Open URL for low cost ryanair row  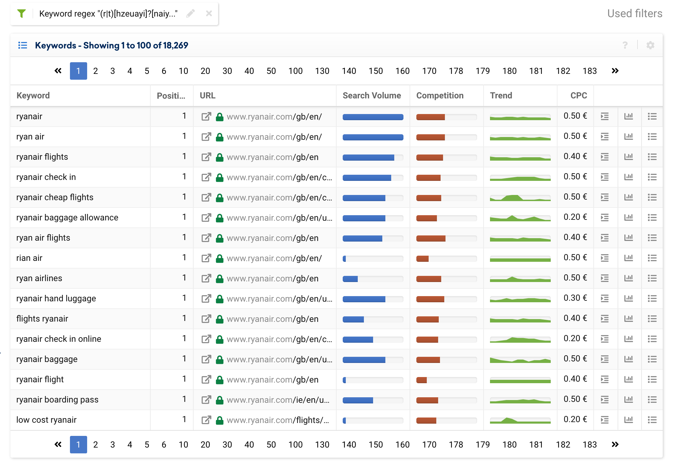click(278, 420)
